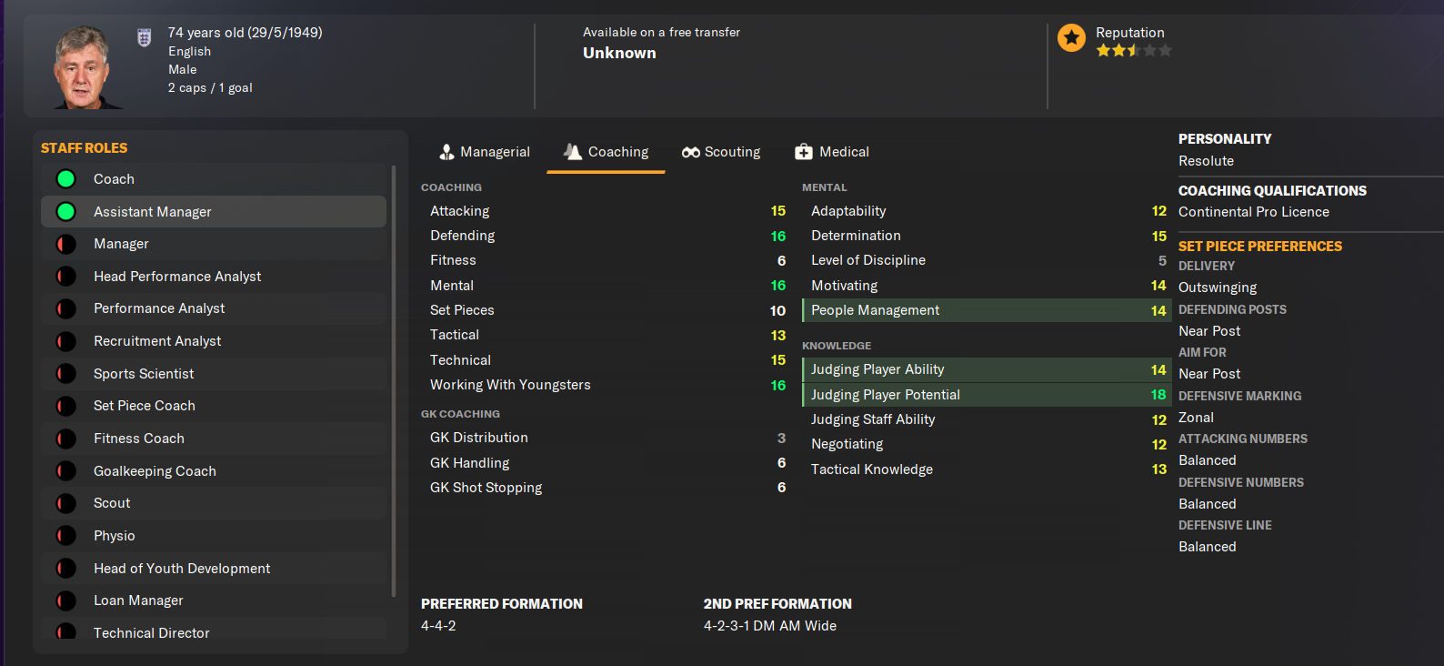The height and width of the screenshot is (666, 1444).
Task: Click the Coaching tab cone icon
Action: click(573, 152)
